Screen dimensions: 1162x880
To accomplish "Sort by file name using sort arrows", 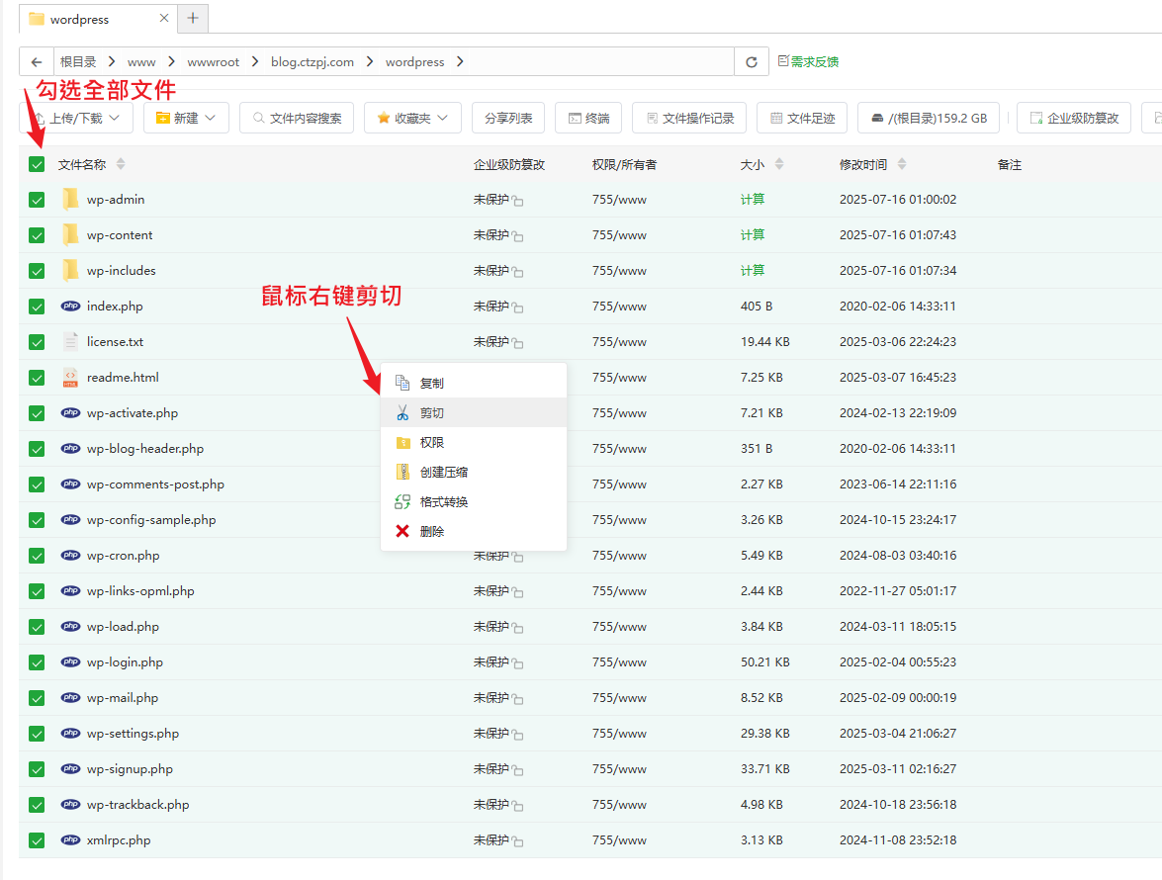I will (x=121, y=164).
